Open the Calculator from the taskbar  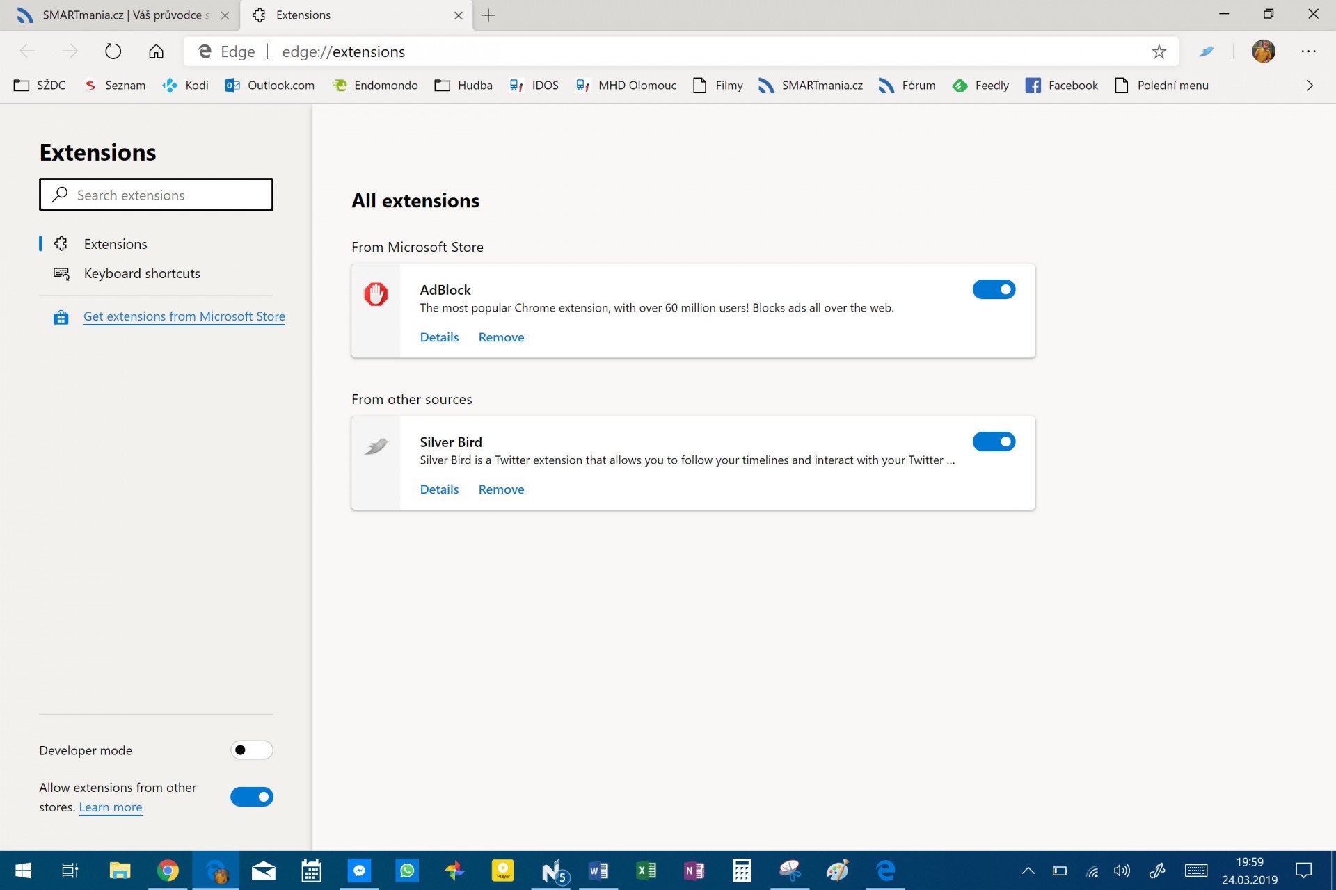[742, 871]
